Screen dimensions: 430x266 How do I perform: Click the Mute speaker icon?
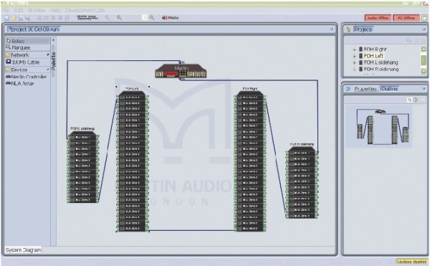164,18
